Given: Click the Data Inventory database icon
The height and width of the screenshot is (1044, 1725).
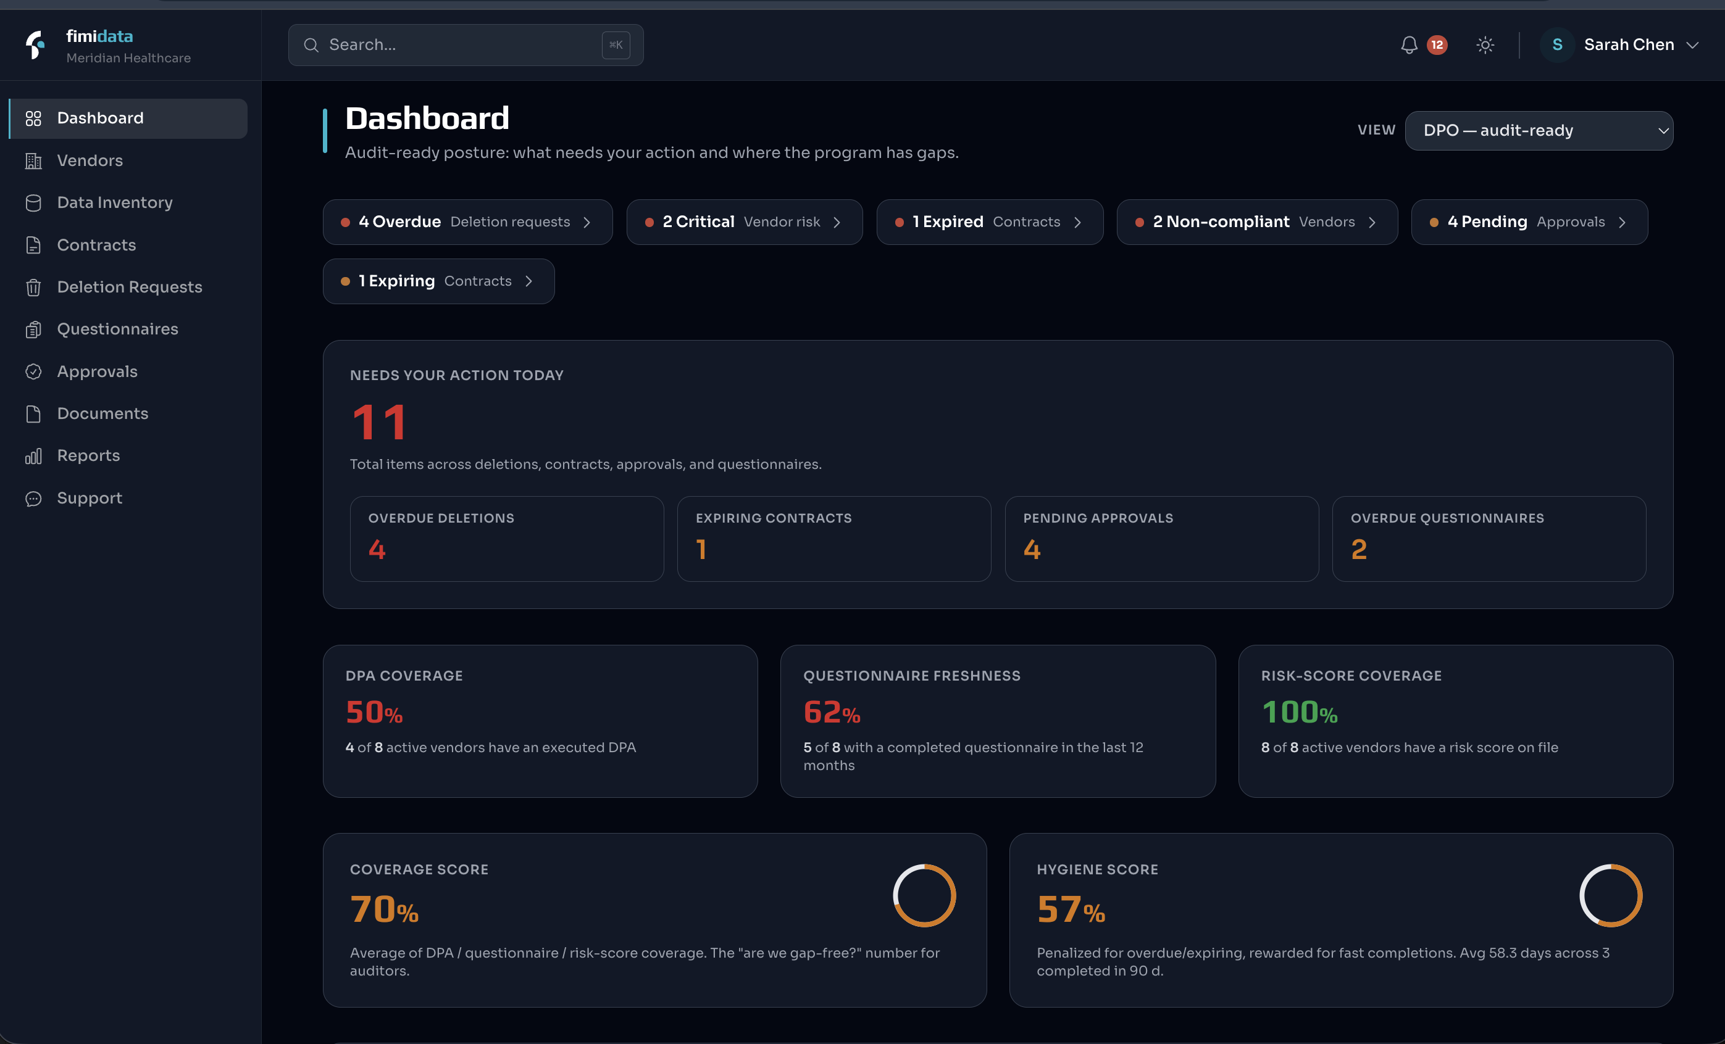Looking at the screenshot, I should click(x=33, y=203).
